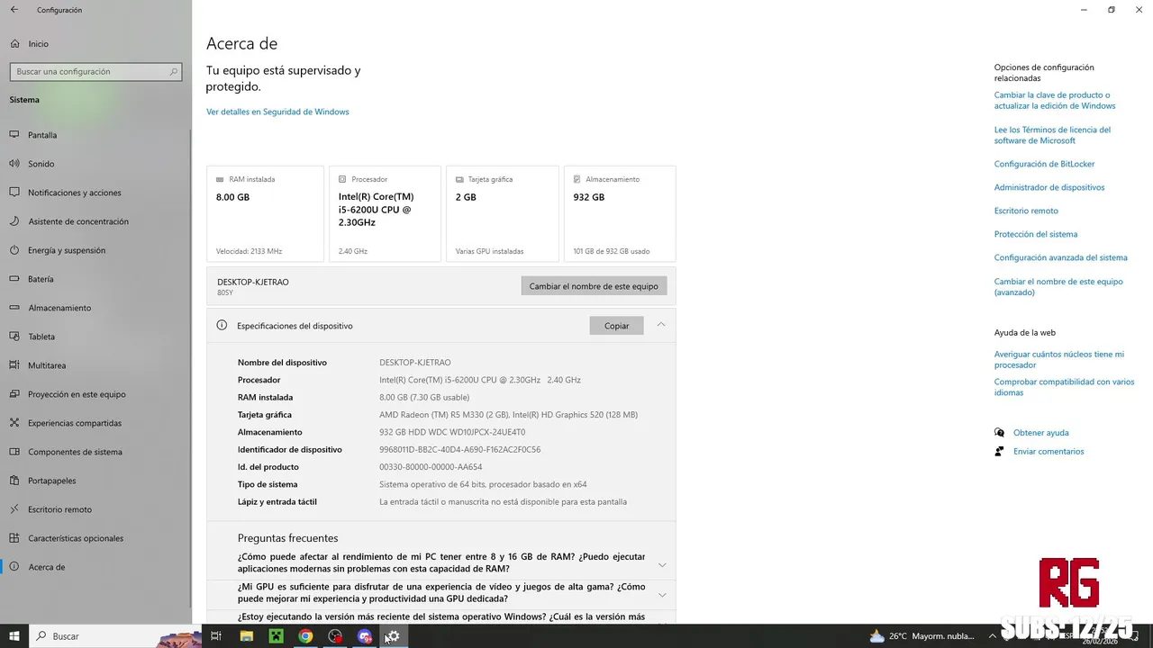
Task: Copy device specifications with Copiar button
Action: 616,326
